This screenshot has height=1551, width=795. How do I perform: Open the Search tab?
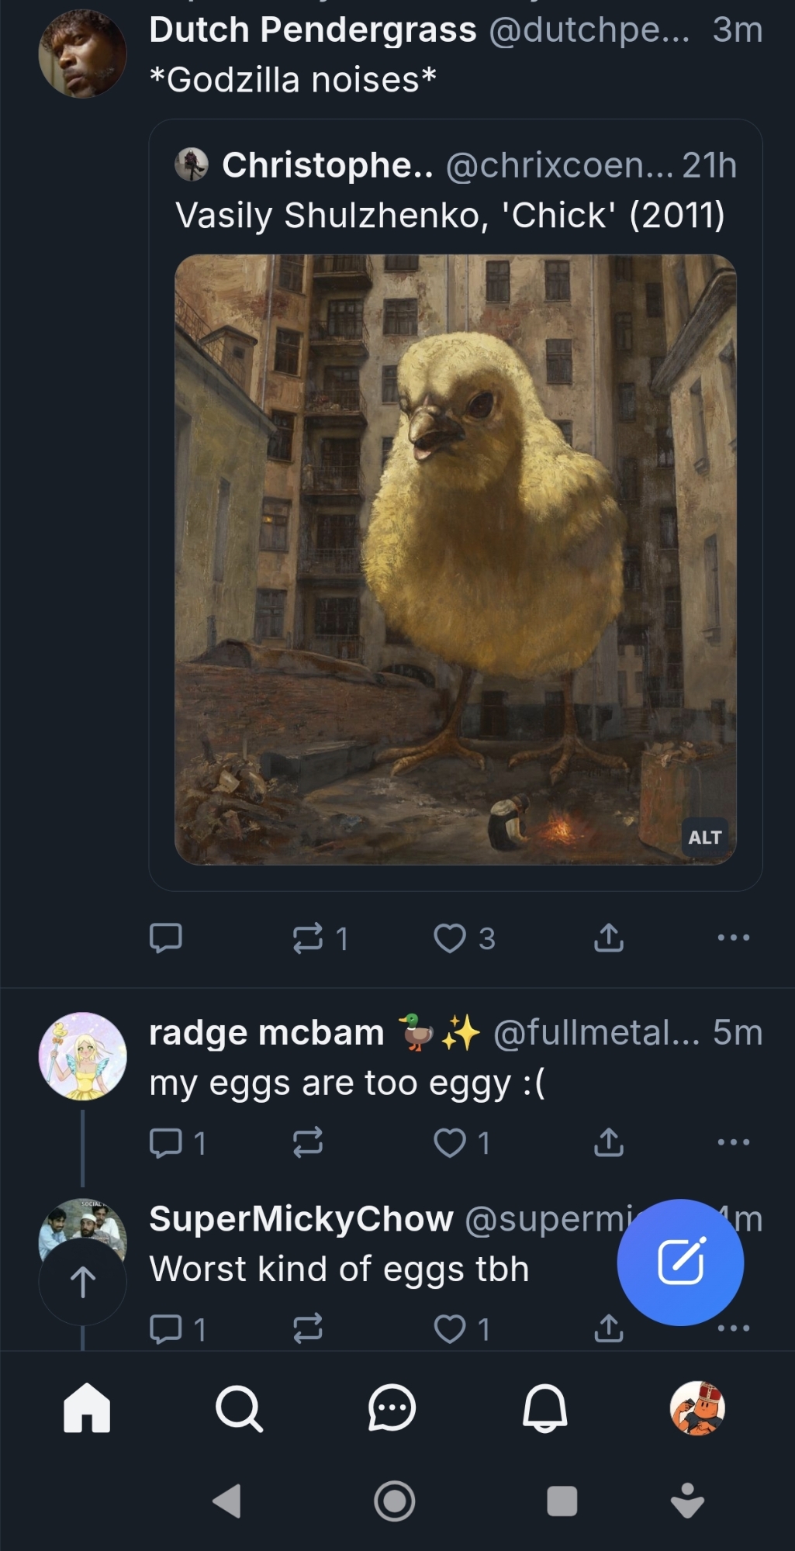(239, 1408)
